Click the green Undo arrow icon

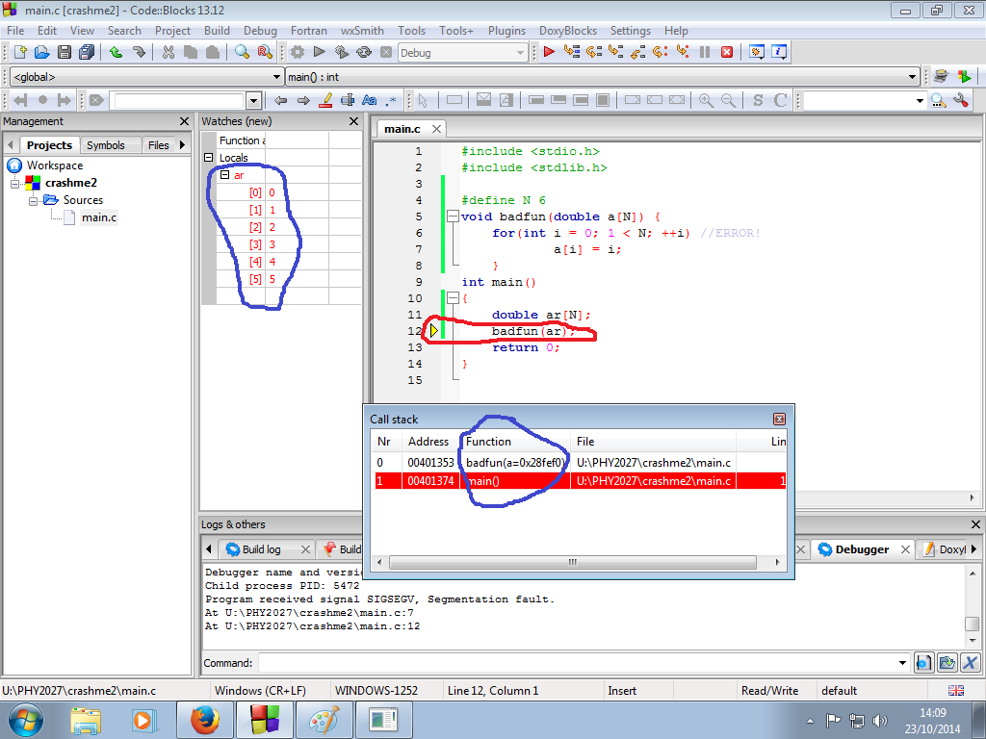tap(117, 52)
